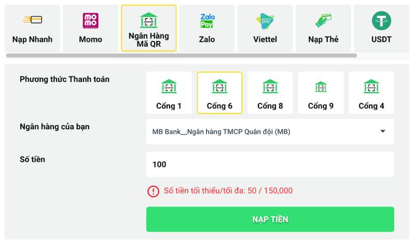This screenshot has height=240, width=415.
Task: Choose the USDT Tether icon
Action: pos(381,20)
